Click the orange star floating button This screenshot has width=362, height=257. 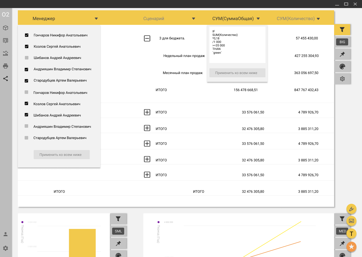[x=351, y=247]
